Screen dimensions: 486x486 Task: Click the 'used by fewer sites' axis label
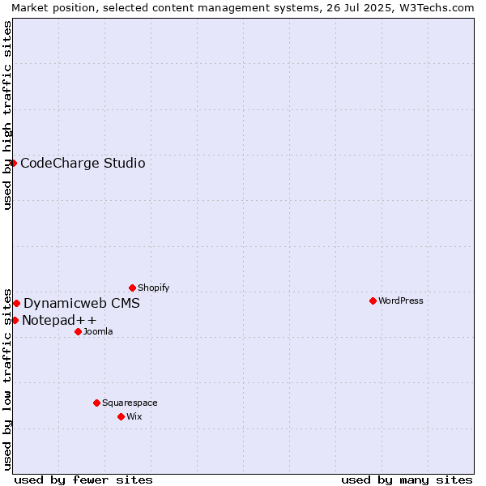(83, 480)
